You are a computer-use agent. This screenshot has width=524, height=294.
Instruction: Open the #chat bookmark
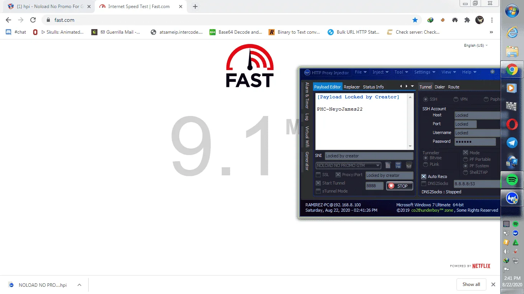16,32
